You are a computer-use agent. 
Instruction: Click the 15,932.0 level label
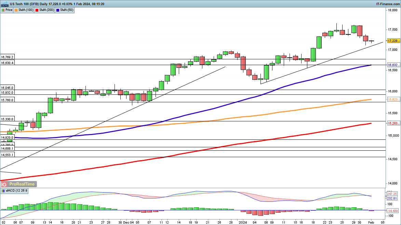[x=7, y=93]
